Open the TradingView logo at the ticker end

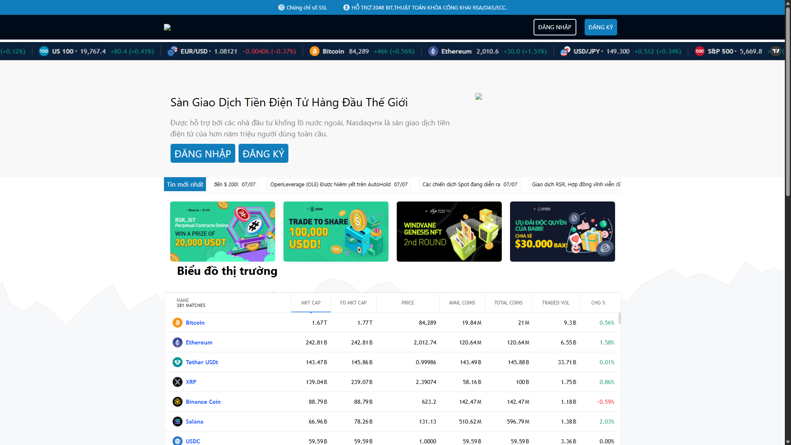pyautogui.click(x=776, y=51)
